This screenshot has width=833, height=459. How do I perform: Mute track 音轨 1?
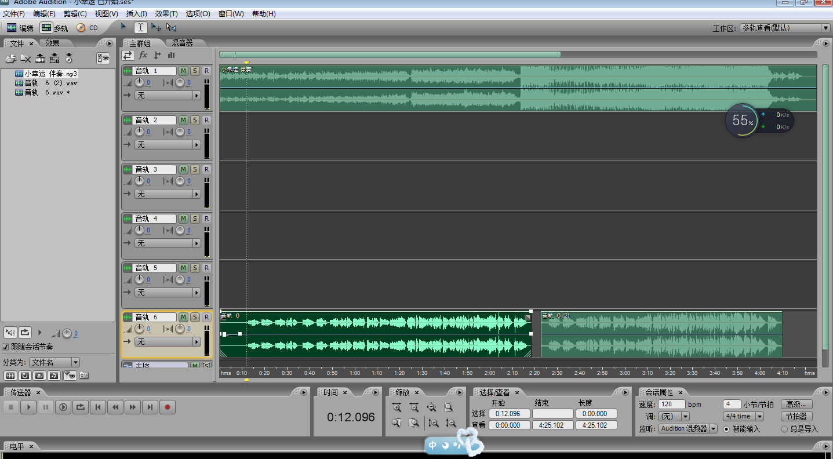point(183,71)
